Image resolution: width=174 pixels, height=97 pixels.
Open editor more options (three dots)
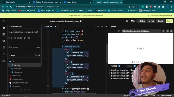[x=106, y=27]
